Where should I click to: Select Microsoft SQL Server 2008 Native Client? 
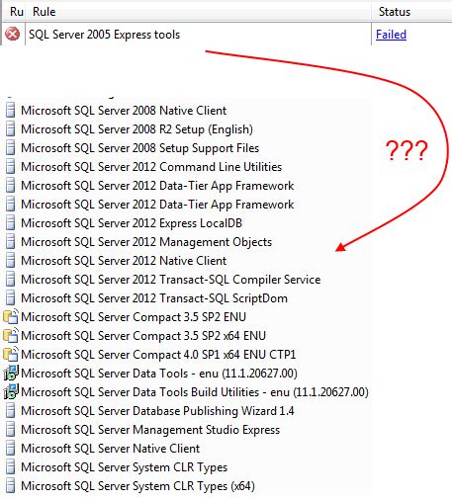coord(124,110)
